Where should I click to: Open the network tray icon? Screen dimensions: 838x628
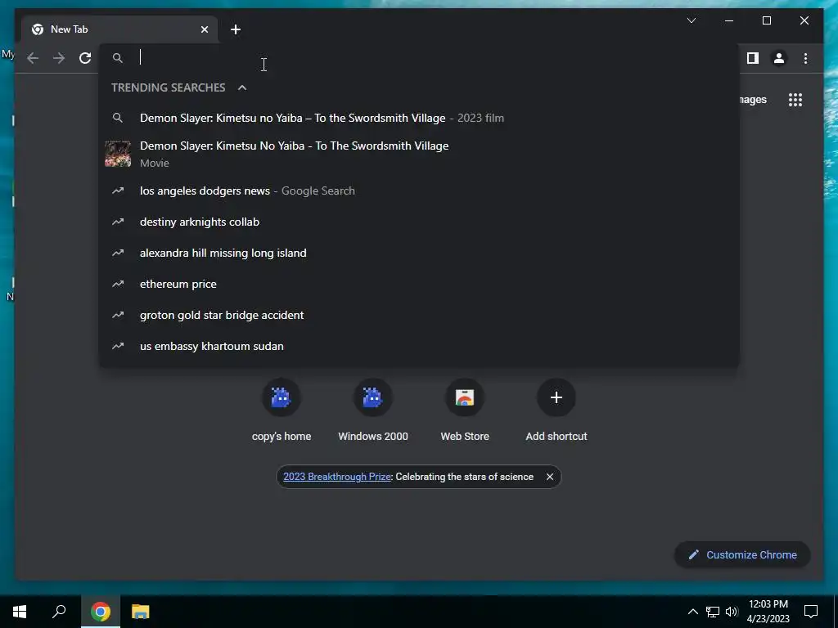click(713, 612)
